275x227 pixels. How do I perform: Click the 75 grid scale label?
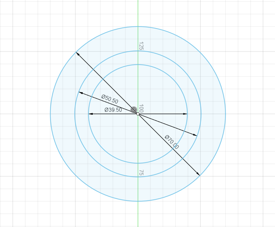point(141,173)
